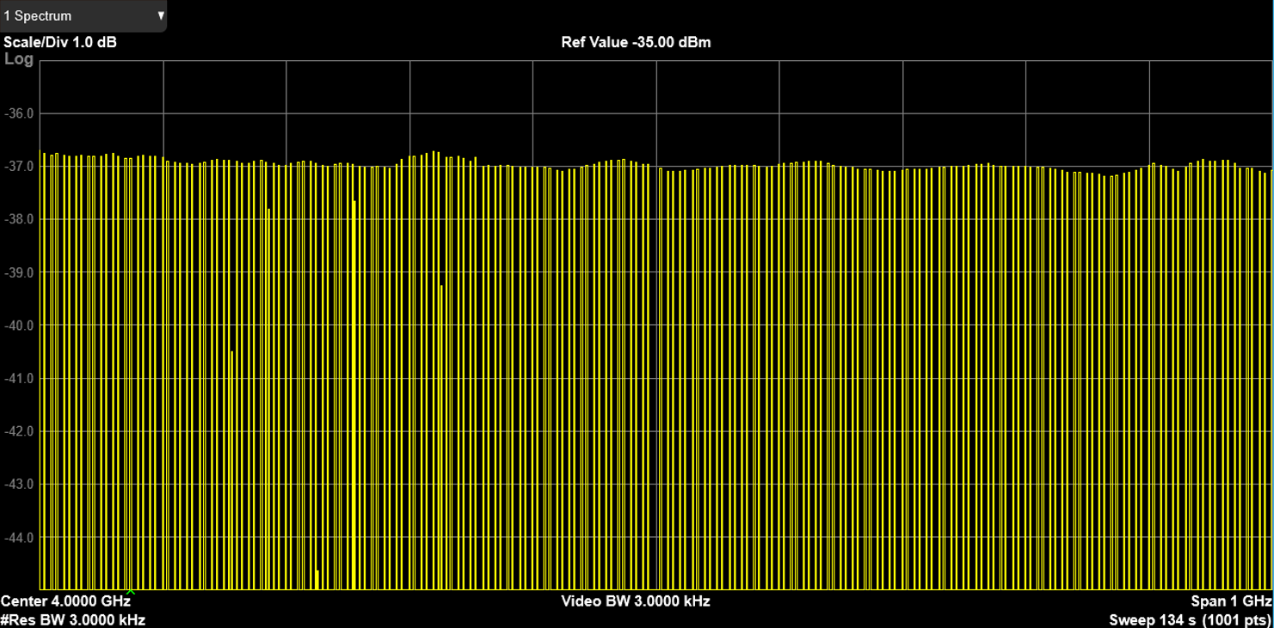
Task: Select the Center 4.0000 GHz frequency readout
Action: tap(65, 601)
